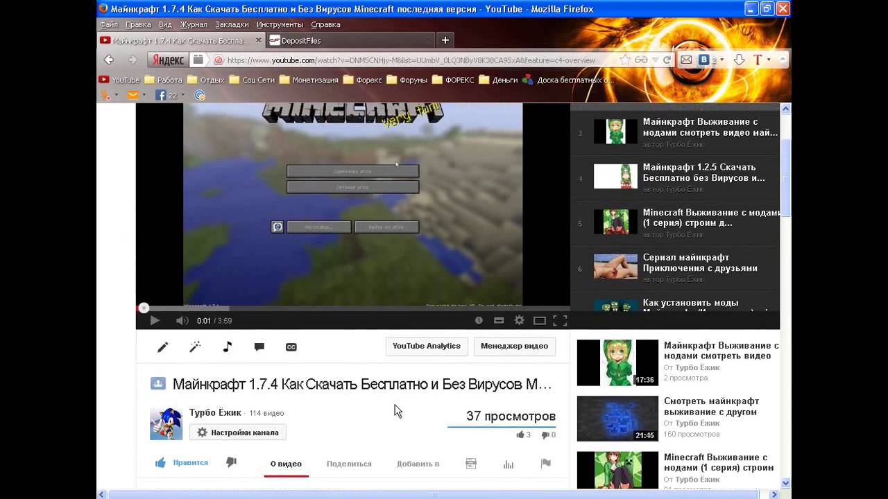Open the audio music note tool
The image size is (888, 499).
228,347
